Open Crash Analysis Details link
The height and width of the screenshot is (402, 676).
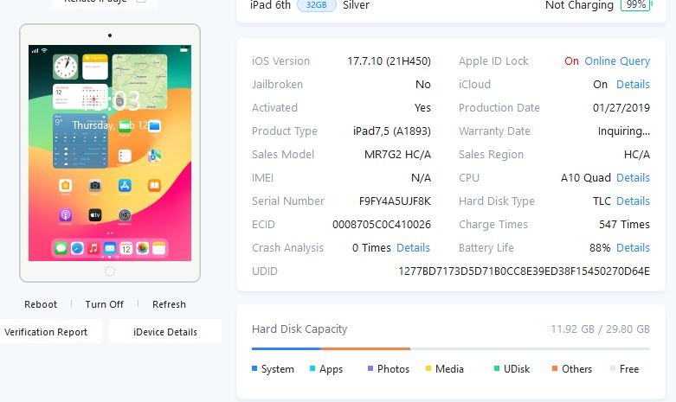tap(413, 248)
